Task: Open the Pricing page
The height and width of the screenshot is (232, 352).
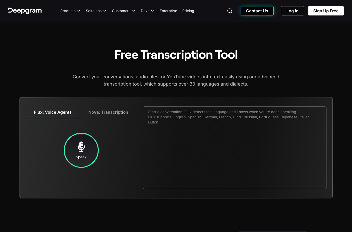Action: [x=188, y=11]
